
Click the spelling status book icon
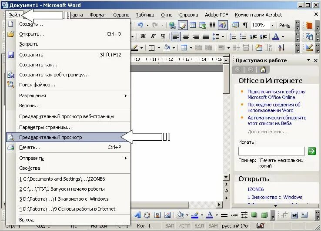[260, 226]
